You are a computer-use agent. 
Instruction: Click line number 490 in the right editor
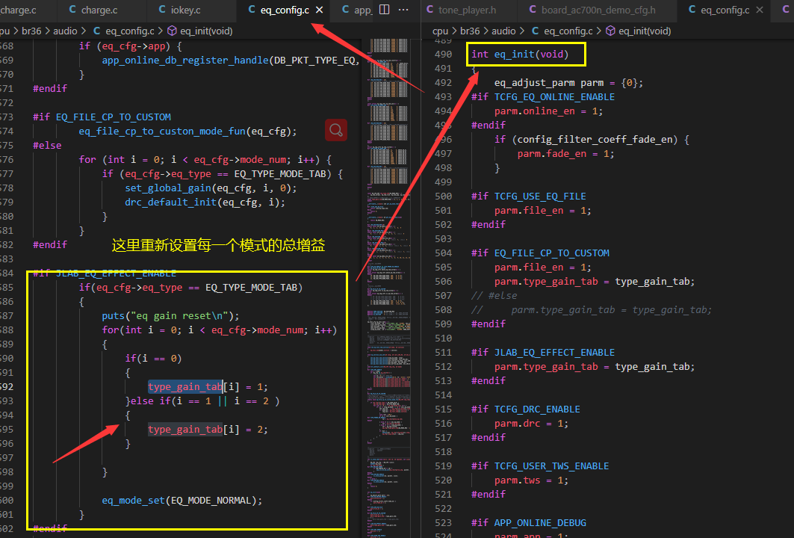pyautogui.click(x=443, y=55)
